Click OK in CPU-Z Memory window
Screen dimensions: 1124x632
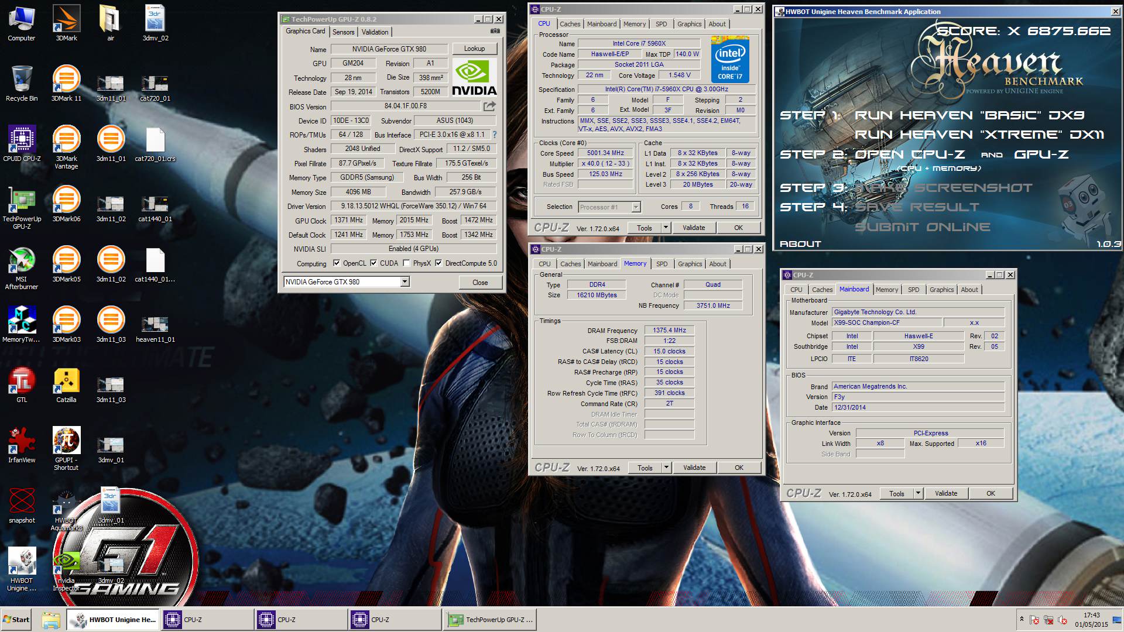click(x=739, y=468)
